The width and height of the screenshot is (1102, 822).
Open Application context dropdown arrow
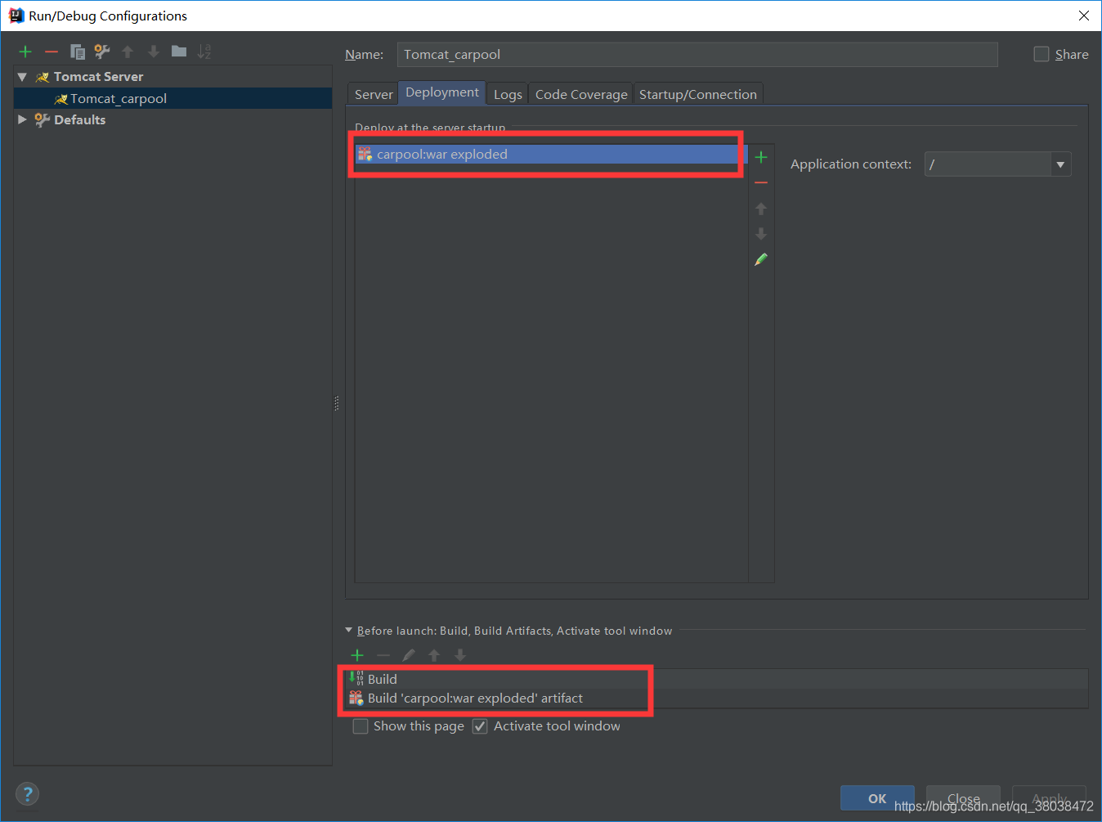click(x=1060, y=164)
